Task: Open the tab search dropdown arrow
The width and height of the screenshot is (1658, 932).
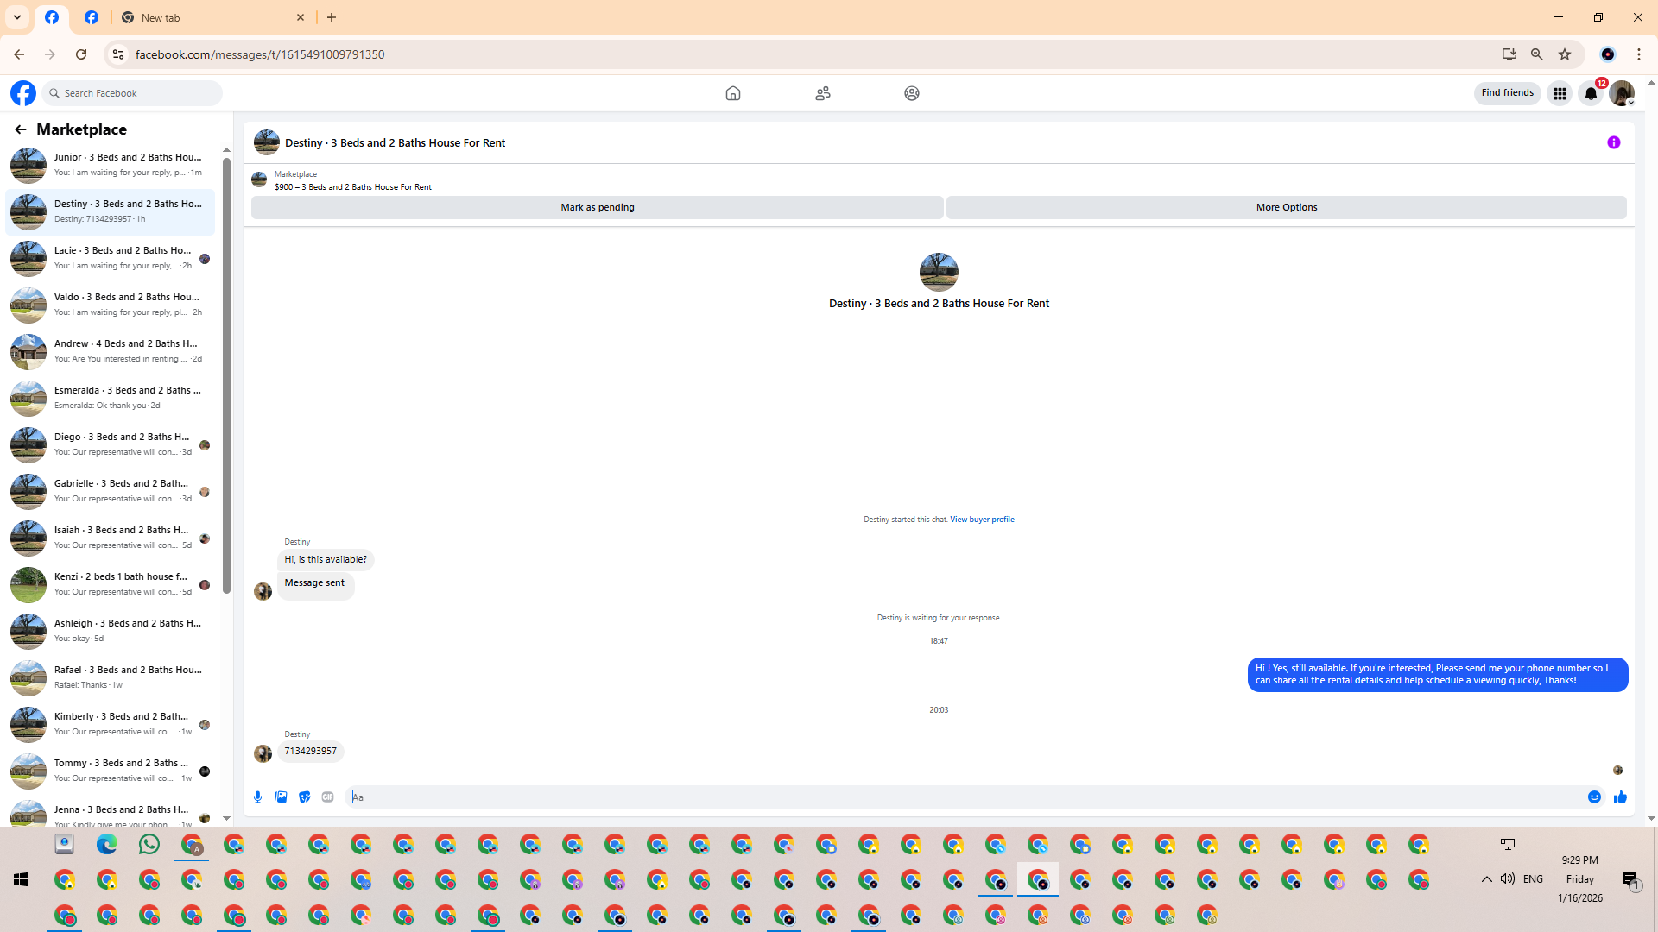Action: click(17, 17)
